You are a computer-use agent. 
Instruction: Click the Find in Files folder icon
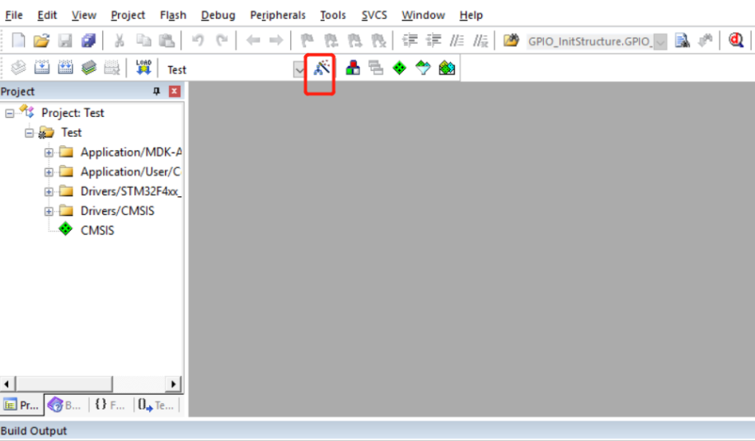point(511,40)
